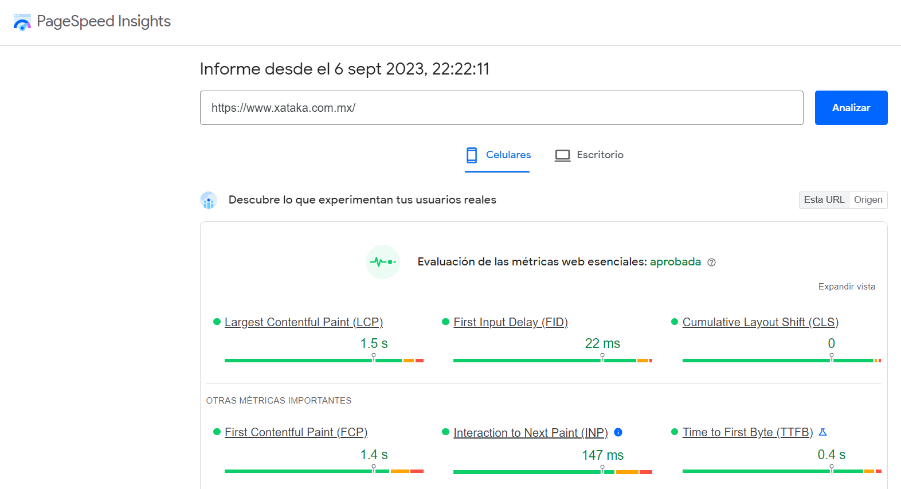Image resolution: width=901 pixels, height=489 pixels.
Task: Open help icon beside aprobada assessment
Action: tap(711, 263)
